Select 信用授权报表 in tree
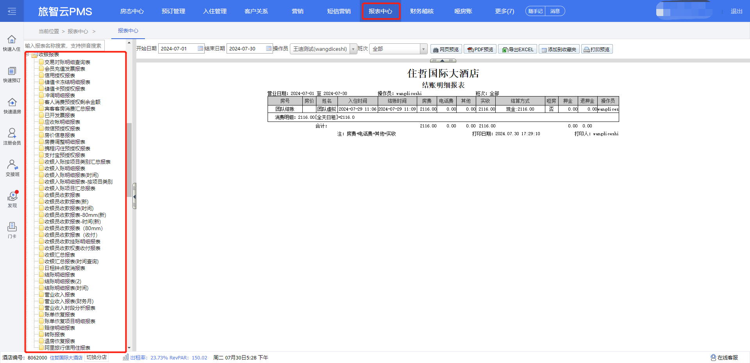 pyautogui.click(x=60, y=75)
